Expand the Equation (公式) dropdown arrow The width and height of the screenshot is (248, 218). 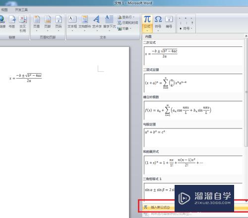[x=147, y=31]
